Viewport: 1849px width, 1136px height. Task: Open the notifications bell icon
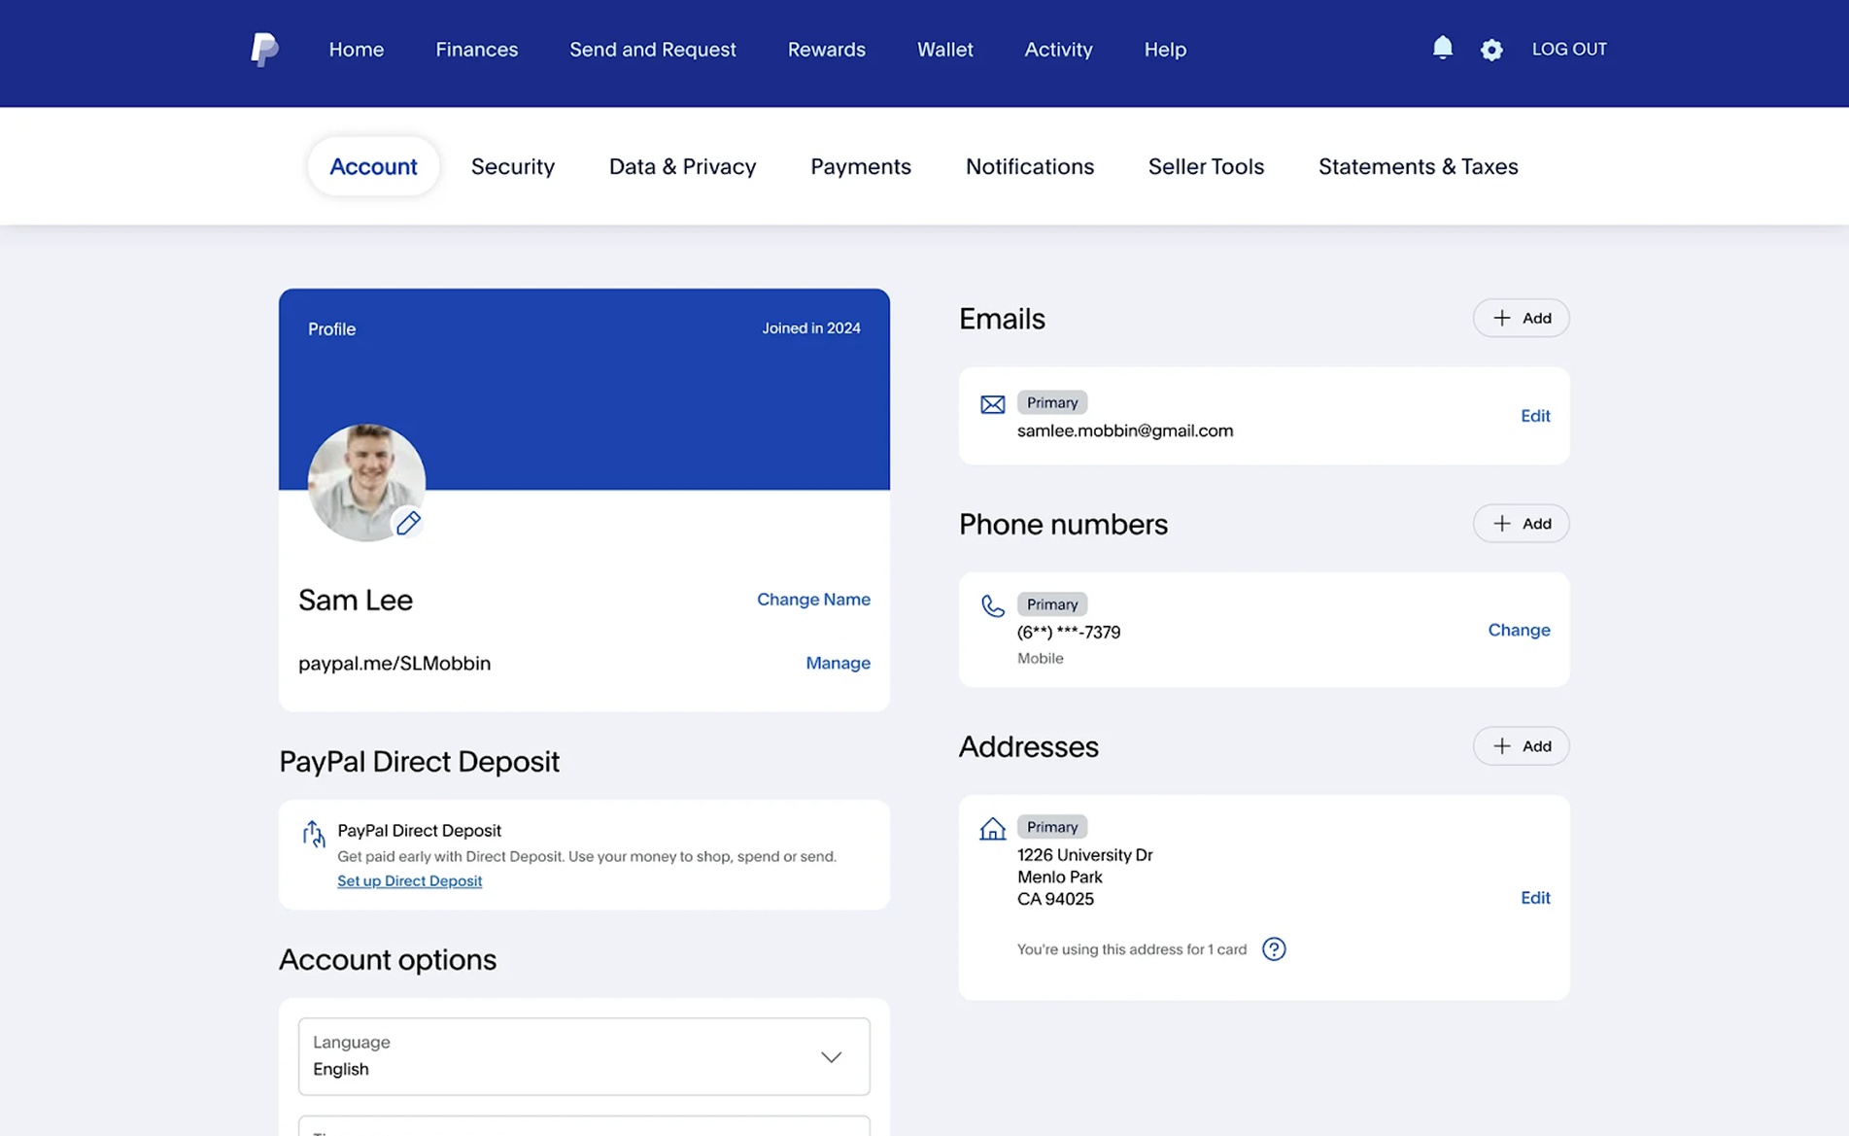[1442, 48]
